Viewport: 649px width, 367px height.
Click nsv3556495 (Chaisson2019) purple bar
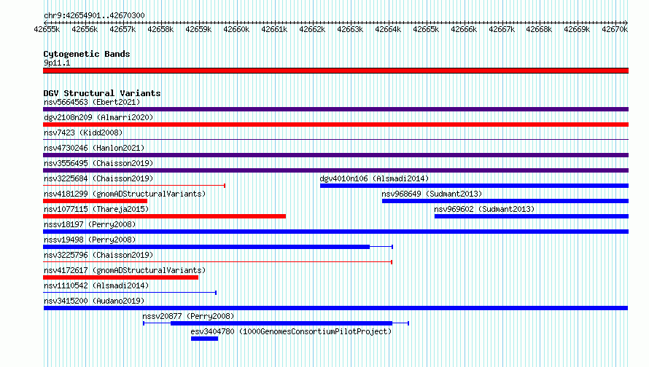click(335, 170)
